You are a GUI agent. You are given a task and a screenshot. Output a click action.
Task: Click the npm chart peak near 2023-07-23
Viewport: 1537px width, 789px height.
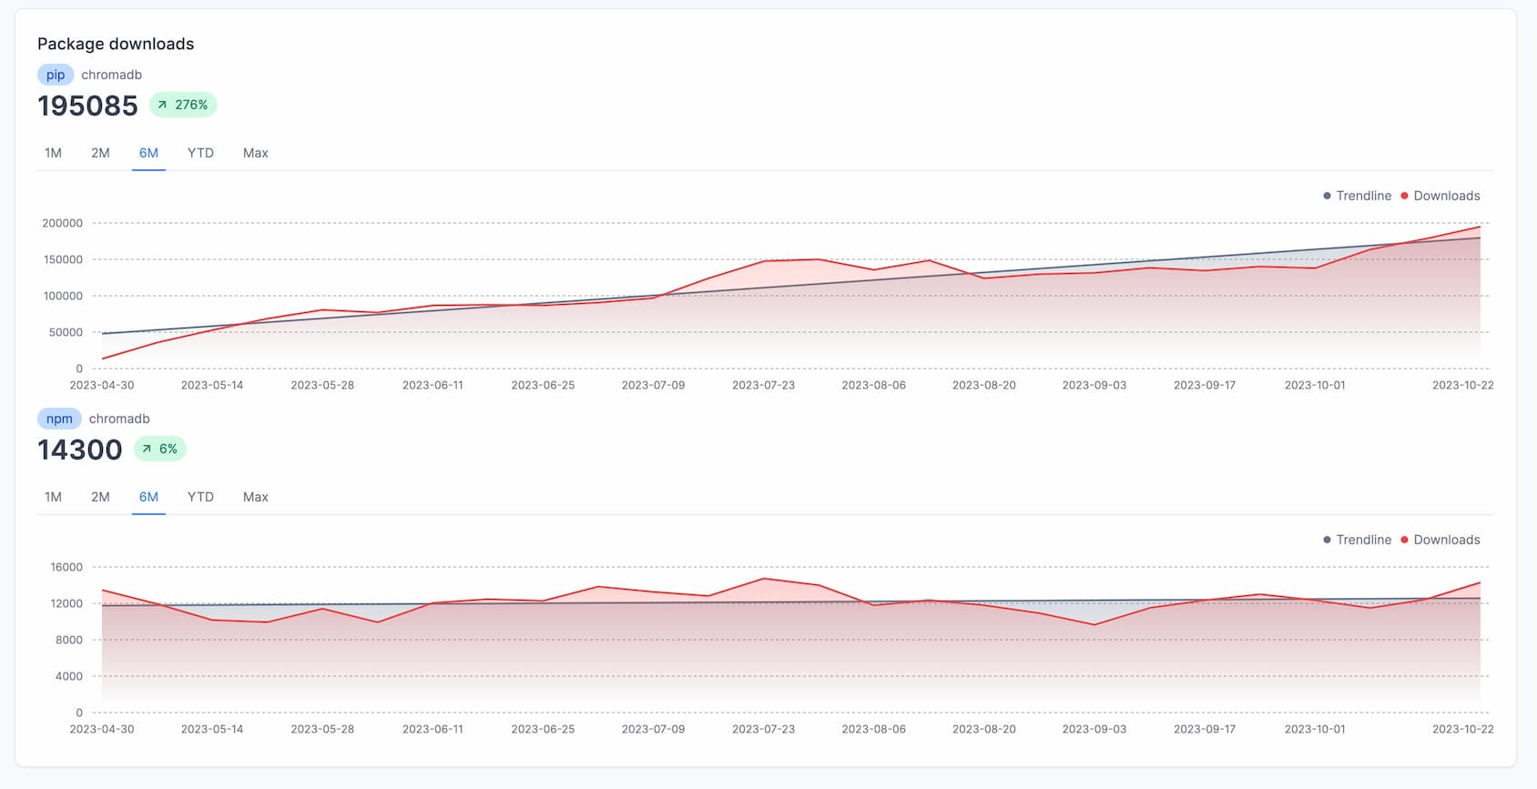764,579
